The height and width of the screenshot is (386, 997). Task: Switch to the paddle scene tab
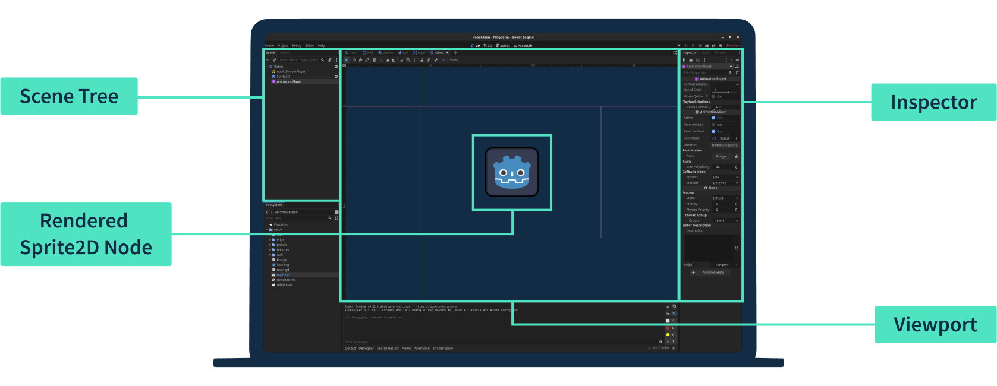pos(386,53)
